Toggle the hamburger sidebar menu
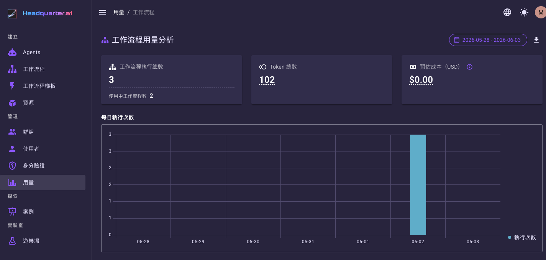546x260 pixels. pyautogui.click(x=103, y=12)
